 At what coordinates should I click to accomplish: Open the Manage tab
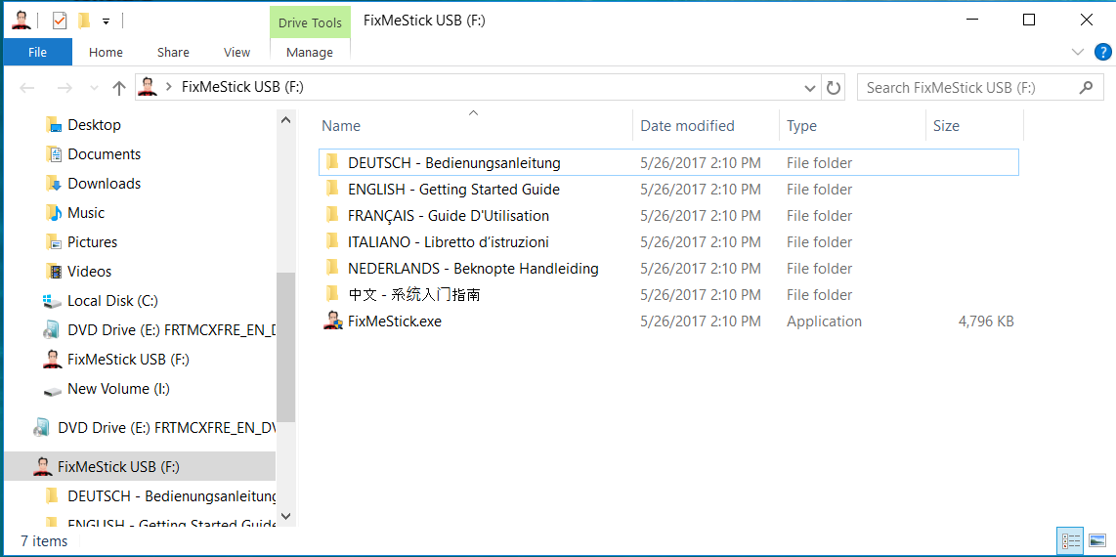pyautogui.click(x=310, y=52)
